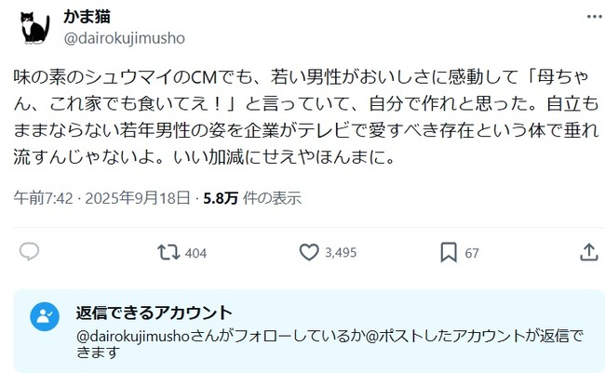Click the blue person-check reply restriction icon

click(x=45, y=316)
